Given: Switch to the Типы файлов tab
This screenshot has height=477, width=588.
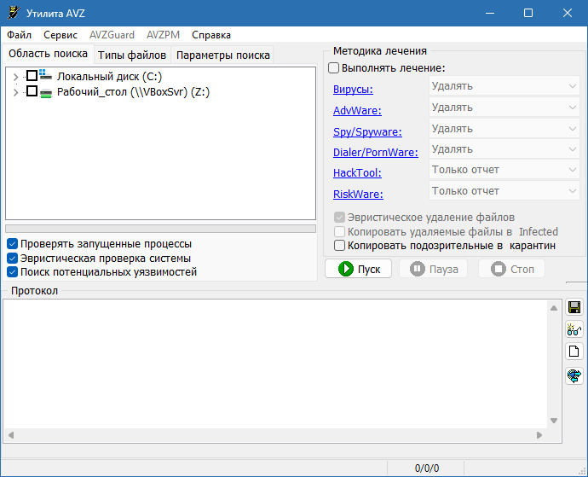Looking at the screenshot, I should pyautogui.click(x=132, y=55).
